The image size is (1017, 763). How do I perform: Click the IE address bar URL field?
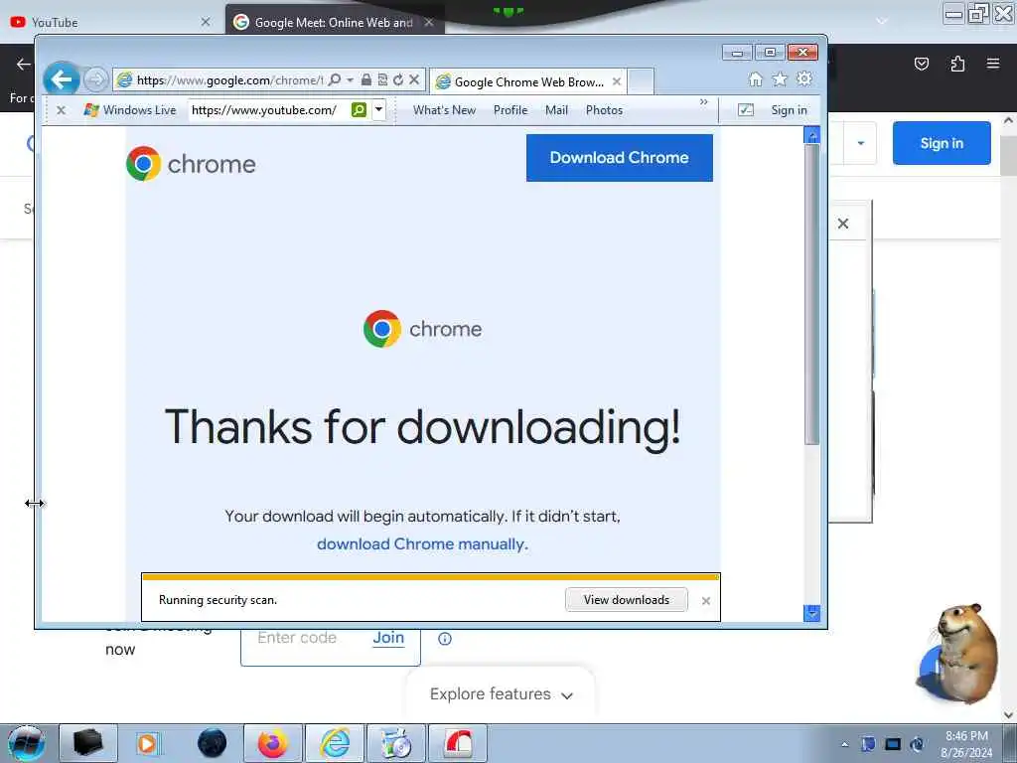229,79
